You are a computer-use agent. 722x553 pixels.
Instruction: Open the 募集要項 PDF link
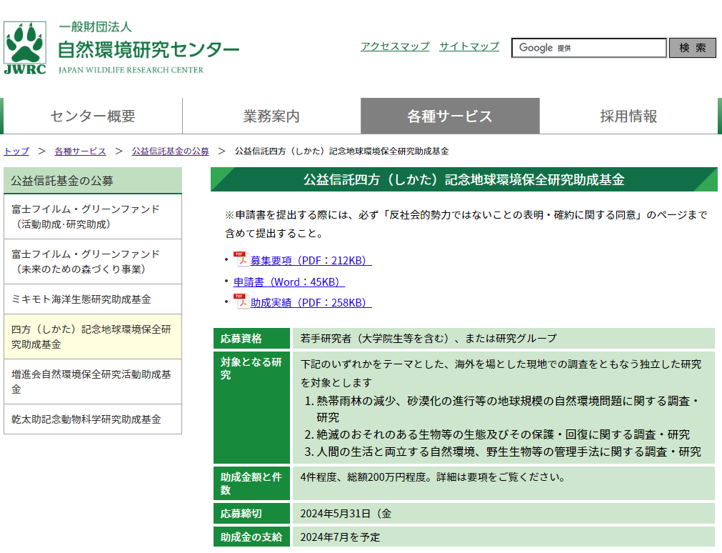[x=309, y=259]
